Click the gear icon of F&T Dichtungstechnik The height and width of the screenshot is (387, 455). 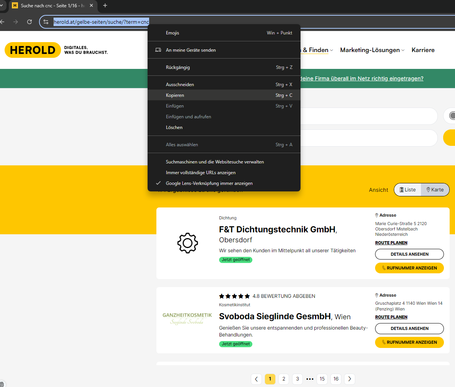[x=187, y=243]
